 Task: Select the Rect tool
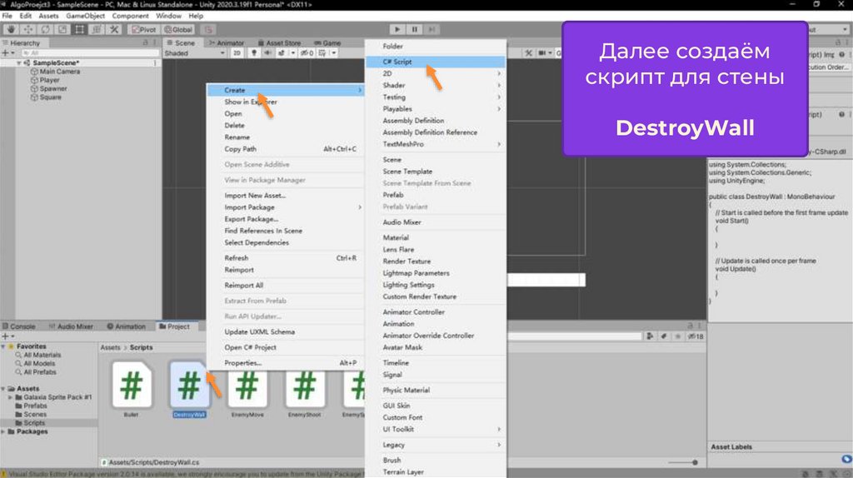tap(79, 29)
